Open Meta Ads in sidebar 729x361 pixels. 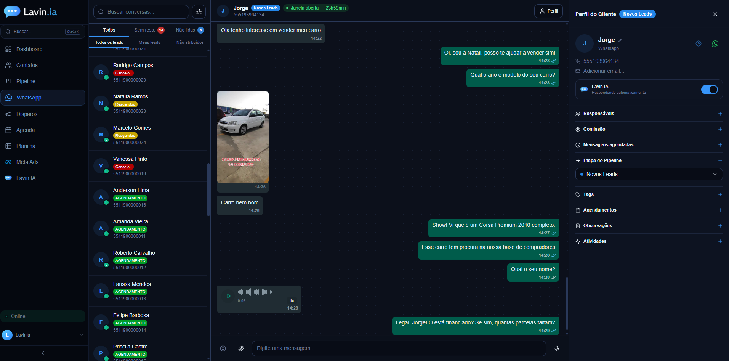tap(43, 162)
